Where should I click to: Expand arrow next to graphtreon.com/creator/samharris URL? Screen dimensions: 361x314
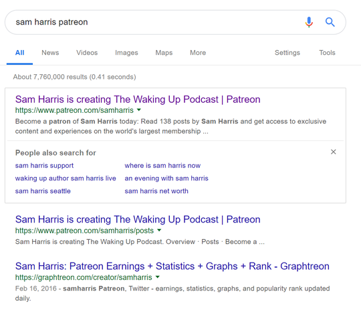pyautogui.click(x=158, y=277)
